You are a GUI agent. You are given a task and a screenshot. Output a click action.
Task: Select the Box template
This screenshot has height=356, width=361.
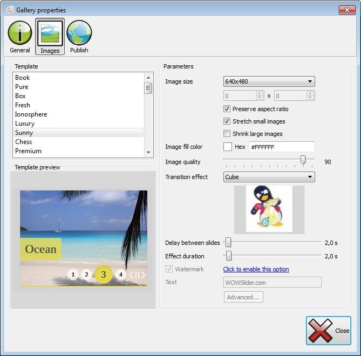point(78,96)
